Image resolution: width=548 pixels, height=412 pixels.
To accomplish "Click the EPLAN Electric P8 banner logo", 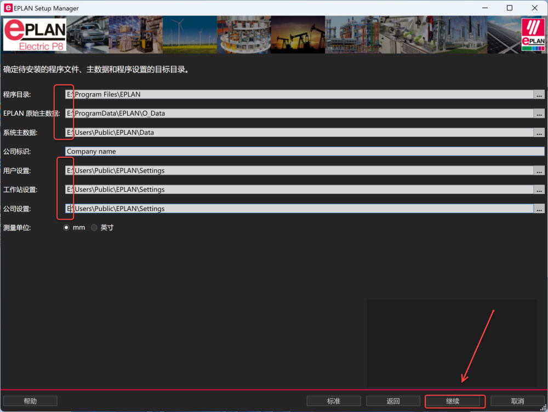I will point(34,34).
